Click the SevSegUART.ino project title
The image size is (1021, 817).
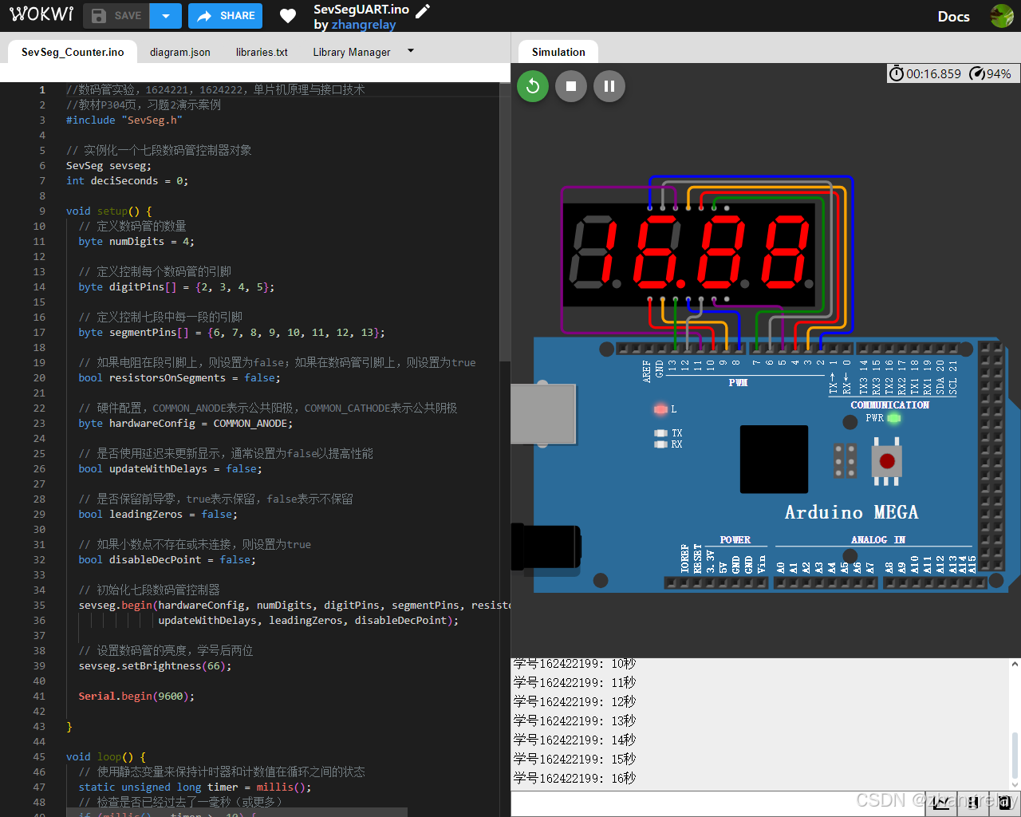pyautogui.click(x=361, y=10)
